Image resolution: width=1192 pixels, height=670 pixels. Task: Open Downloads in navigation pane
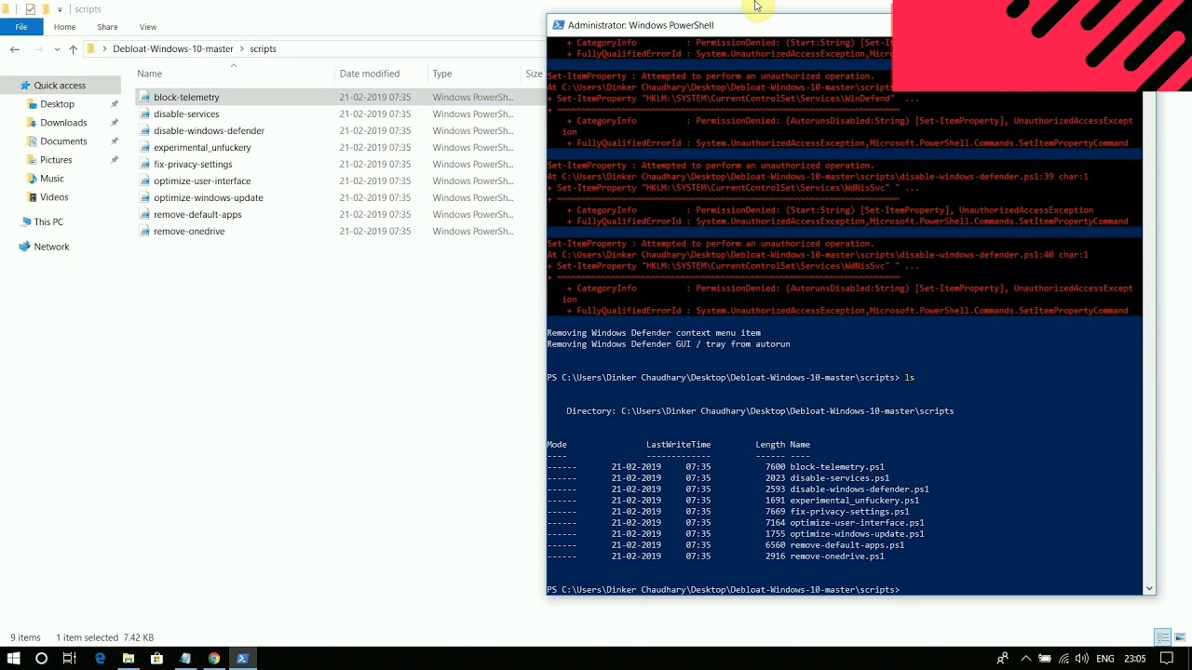pos(63,123)
